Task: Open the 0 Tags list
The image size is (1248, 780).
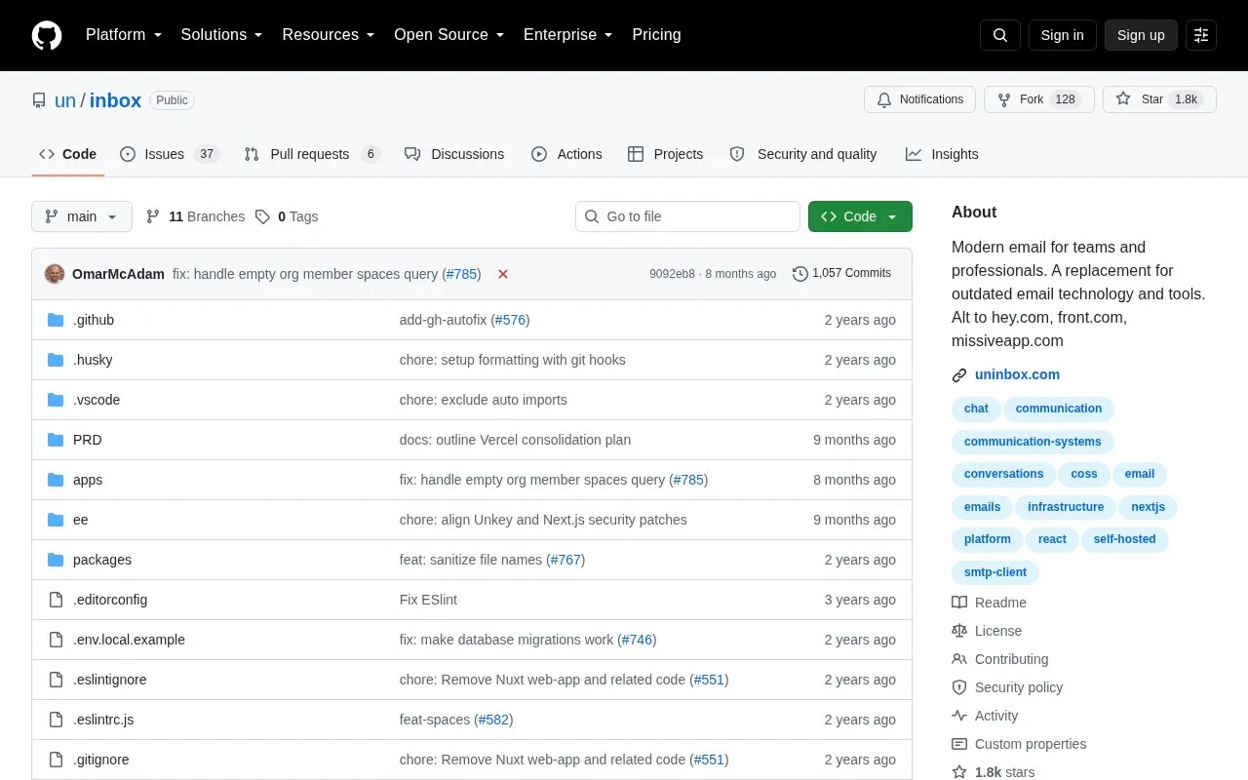Action: pos(287,216)
